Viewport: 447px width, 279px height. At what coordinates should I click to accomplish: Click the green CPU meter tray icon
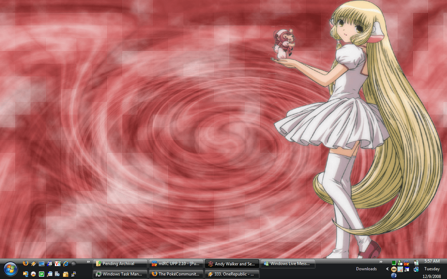(x=394, y=263)
